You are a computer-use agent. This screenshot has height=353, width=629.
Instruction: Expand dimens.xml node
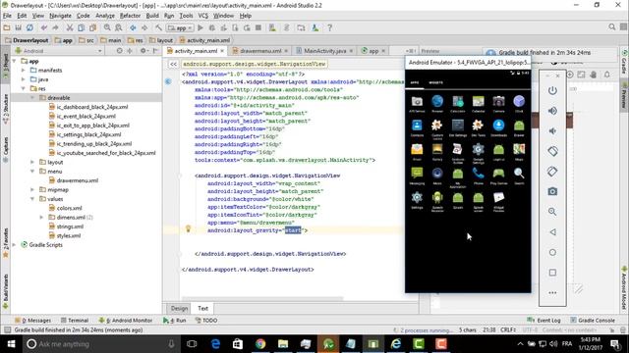[41, 218]
